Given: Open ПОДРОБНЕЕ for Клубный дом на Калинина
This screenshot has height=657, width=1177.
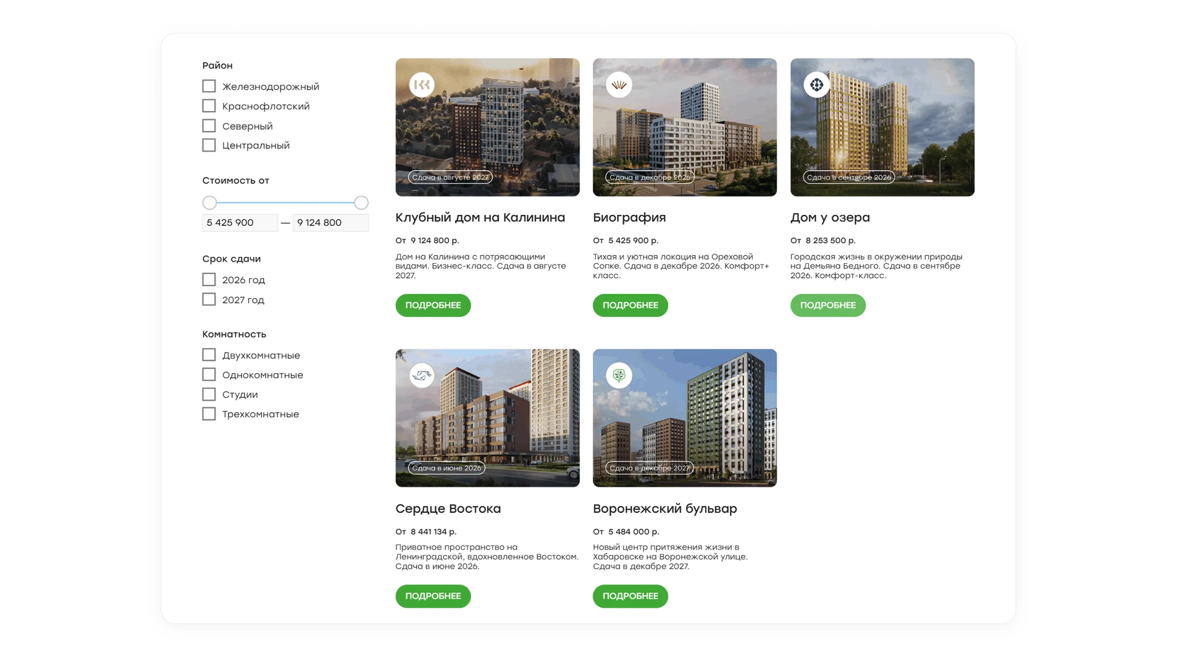Looking at the screenshot, I should pyautogui.click(x=433, y=305).
